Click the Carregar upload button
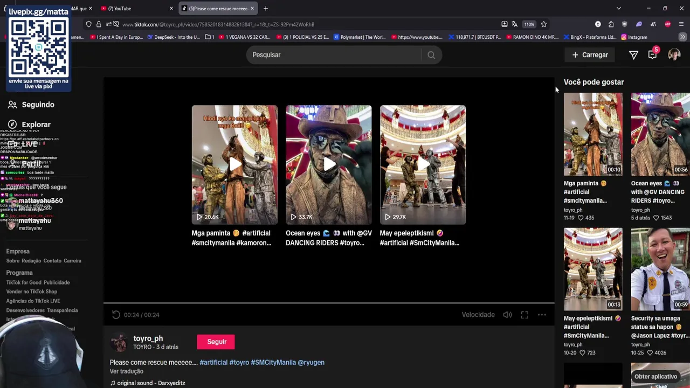This screenshot has width=690, height=388. [x=590, y=55]
